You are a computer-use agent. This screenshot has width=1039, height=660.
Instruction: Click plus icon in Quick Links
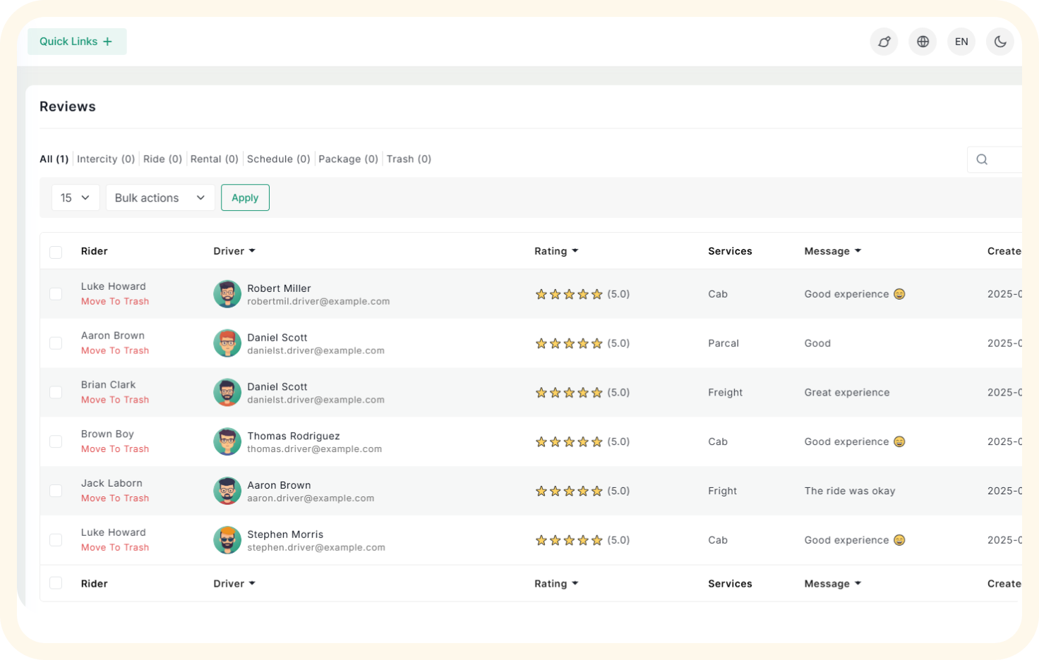click(x=107, y=42)
